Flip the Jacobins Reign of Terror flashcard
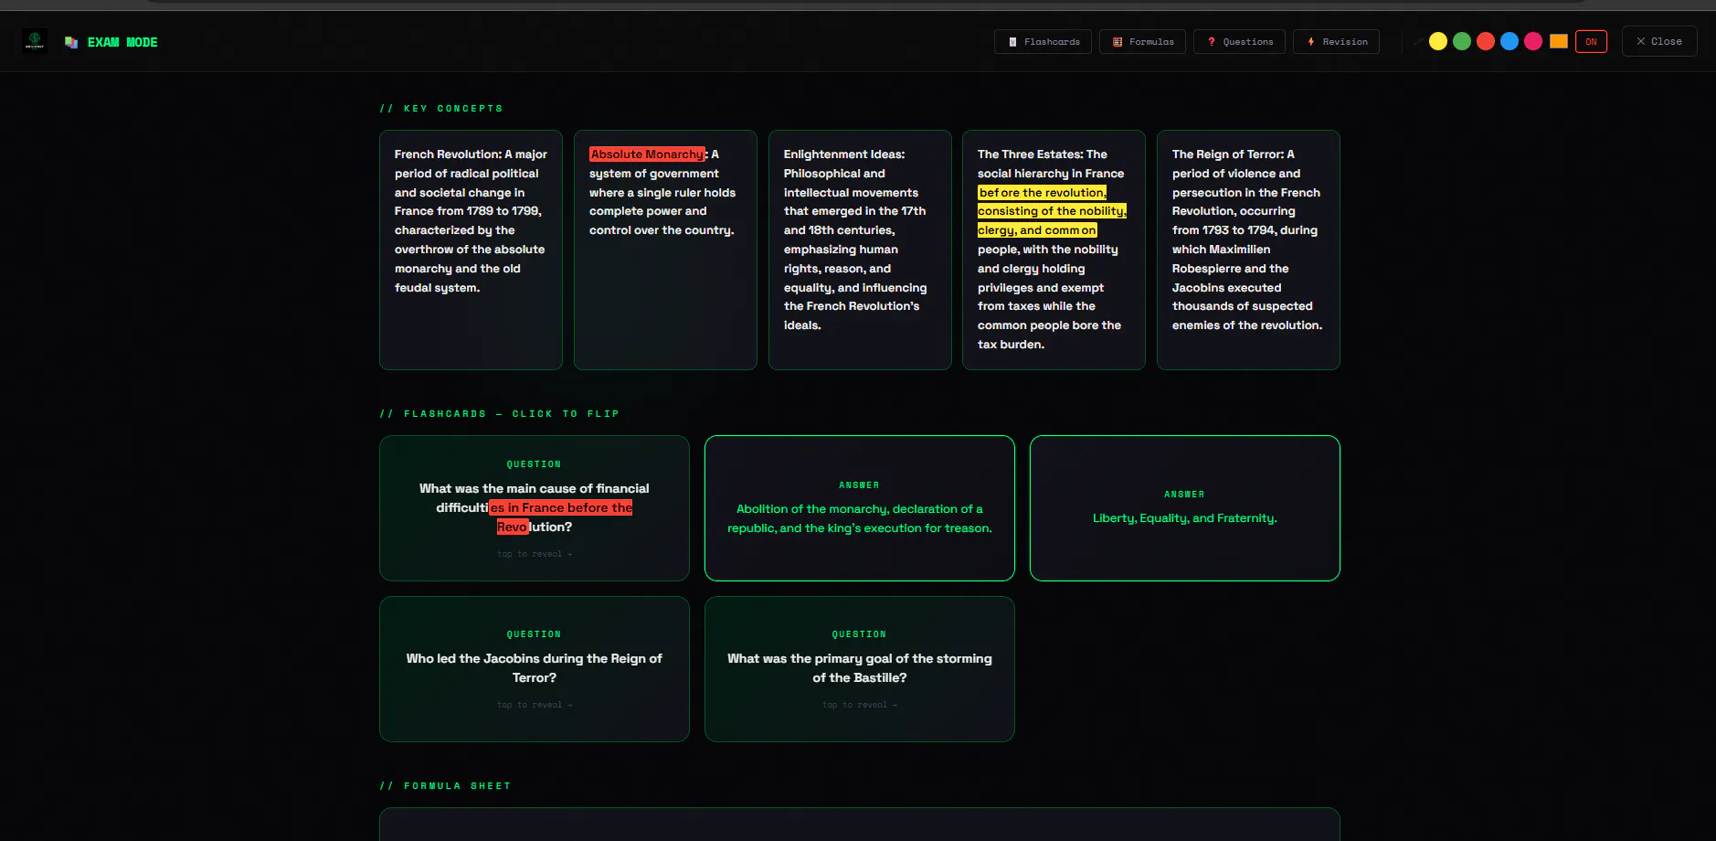This screenshot has height=841, width=1716. [535, 669]
